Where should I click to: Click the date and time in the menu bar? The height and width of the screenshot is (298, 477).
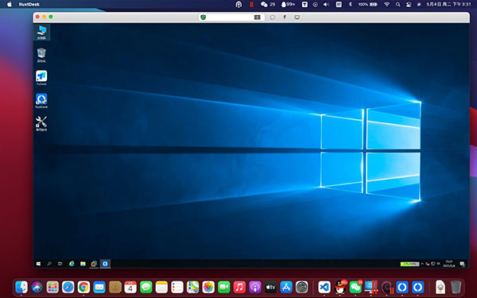click(x=448, y=4)
